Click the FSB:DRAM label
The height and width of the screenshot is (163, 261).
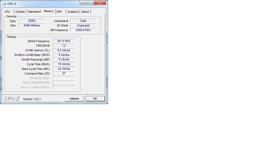pos(43,46)
